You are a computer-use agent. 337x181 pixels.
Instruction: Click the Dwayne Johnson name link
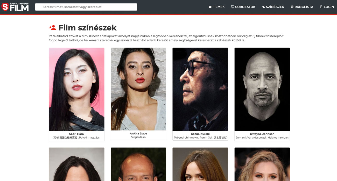coord(262,134)
